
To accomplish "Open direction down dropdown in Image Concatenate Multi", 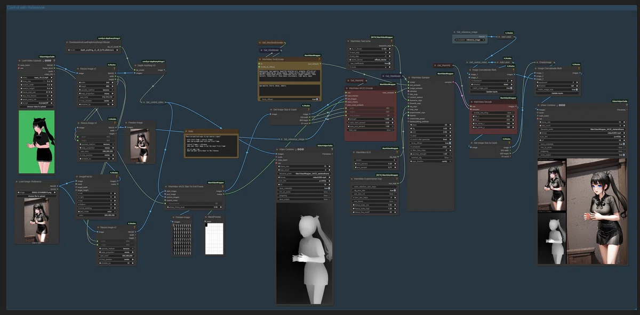I will click(x=492, y=84).
